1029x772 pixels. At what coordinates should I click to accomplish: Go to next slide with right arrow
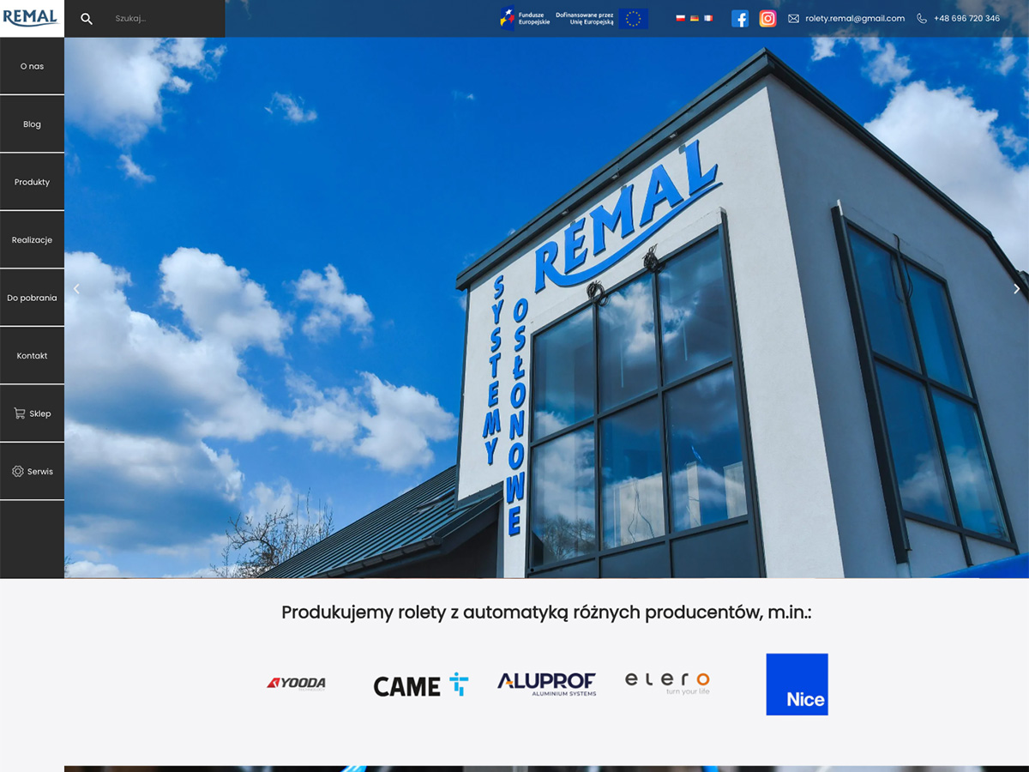pos(1017,289)
